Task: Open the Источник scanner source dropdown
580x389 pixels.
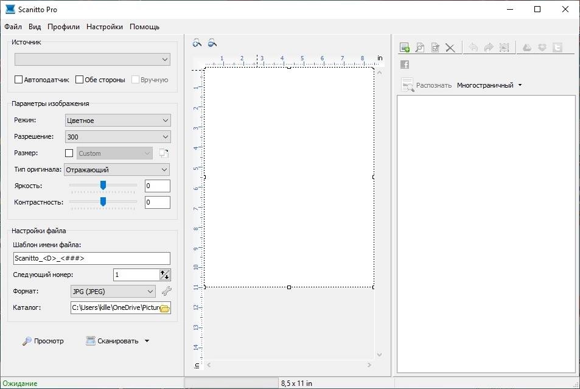Action: tap(92, 59)
